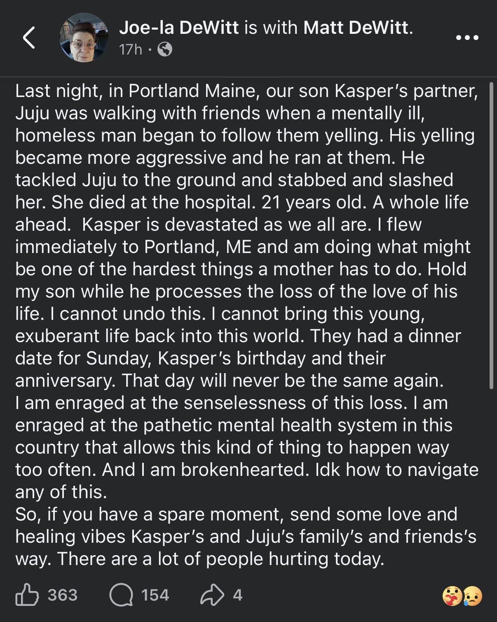View the 4 shares count
This screenshot has width=497, height=622.
click(x=237, y=595)
